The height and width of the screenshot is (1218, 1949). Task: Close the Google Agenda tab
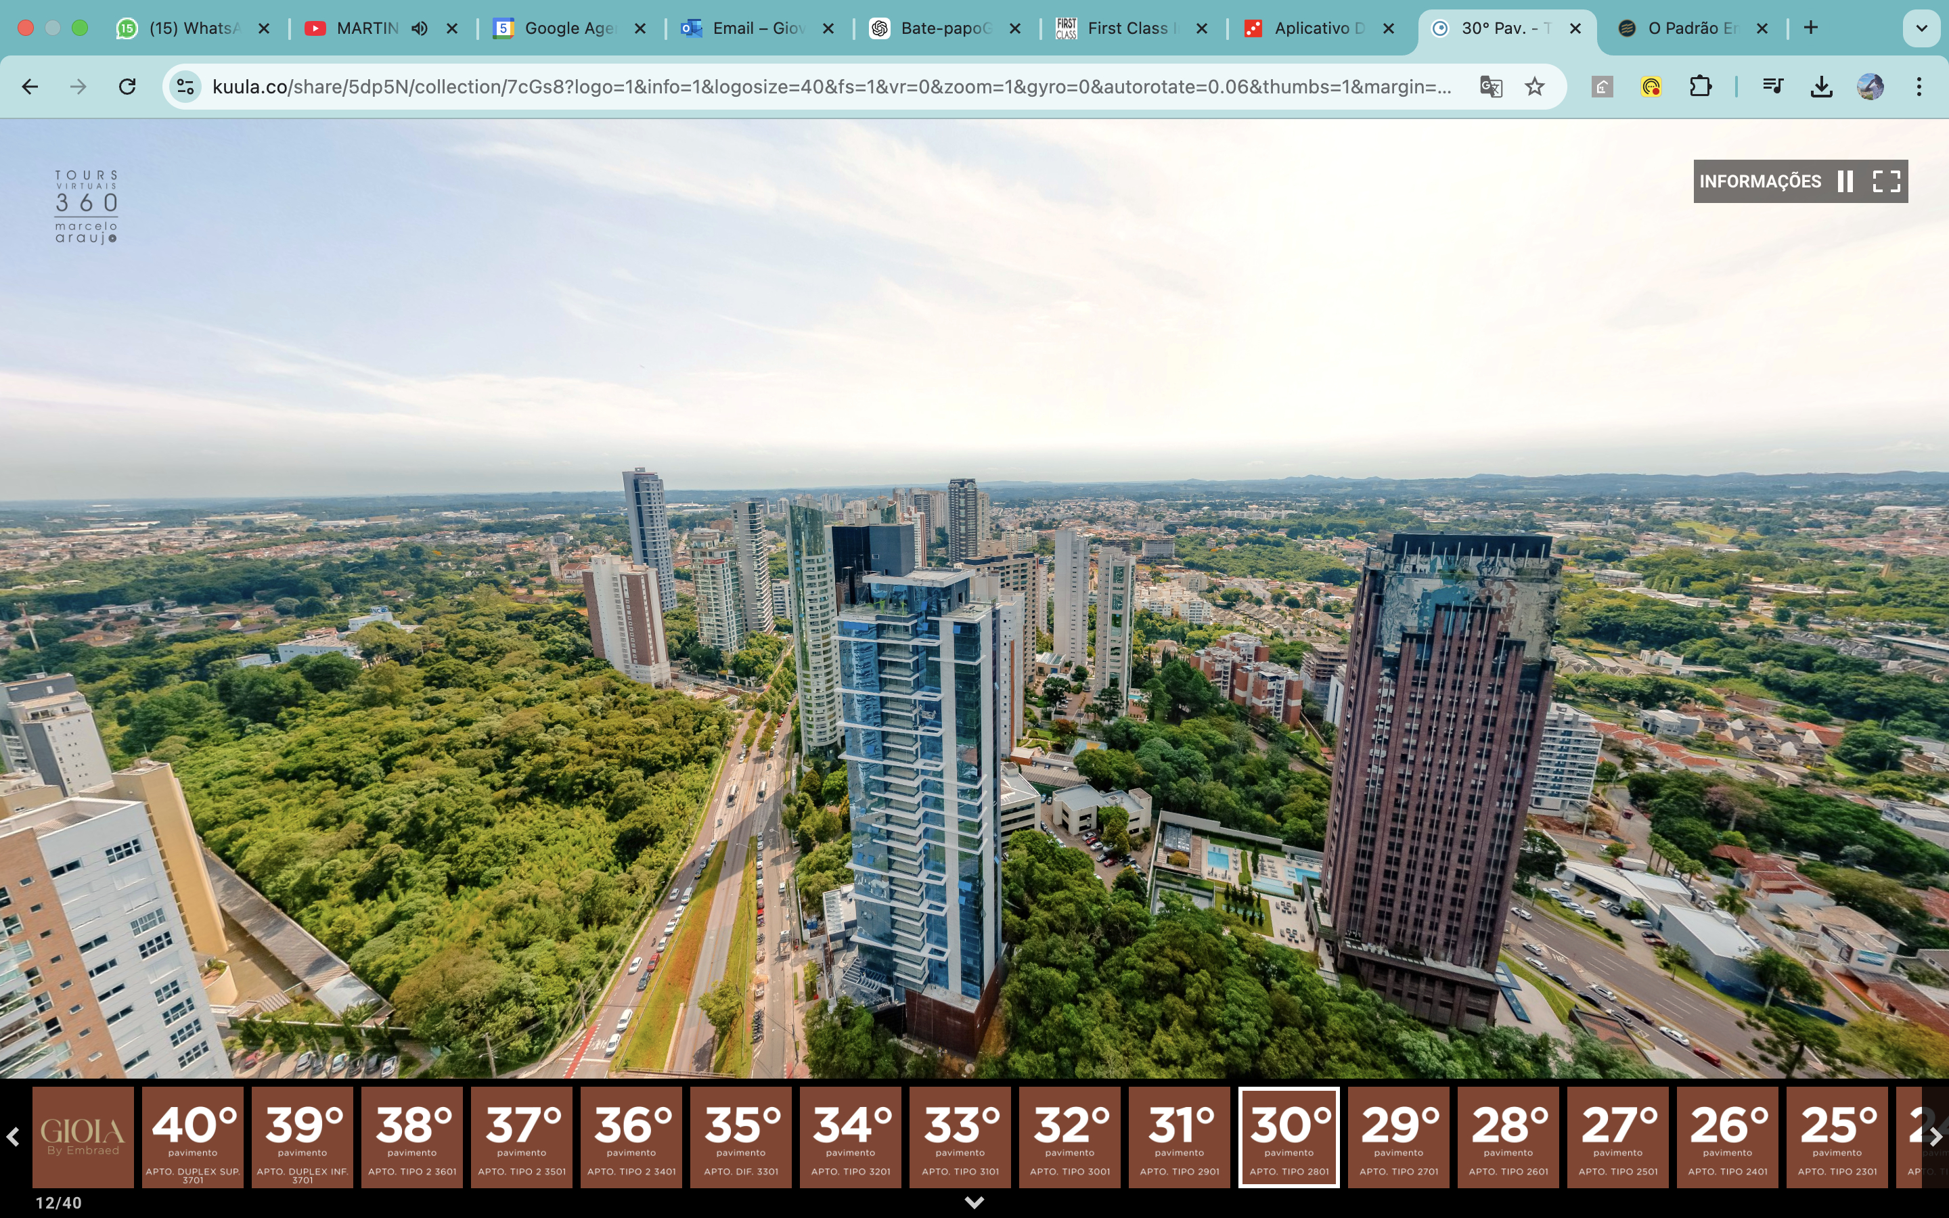640,28
